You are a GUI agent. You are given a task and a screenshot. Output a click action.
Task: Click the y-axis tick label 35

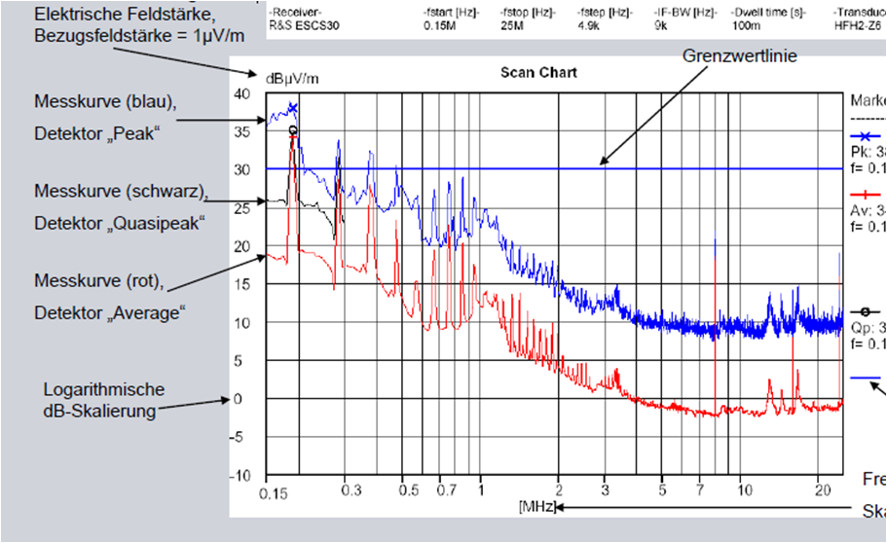pyautogui.click(x=241, y=131)
